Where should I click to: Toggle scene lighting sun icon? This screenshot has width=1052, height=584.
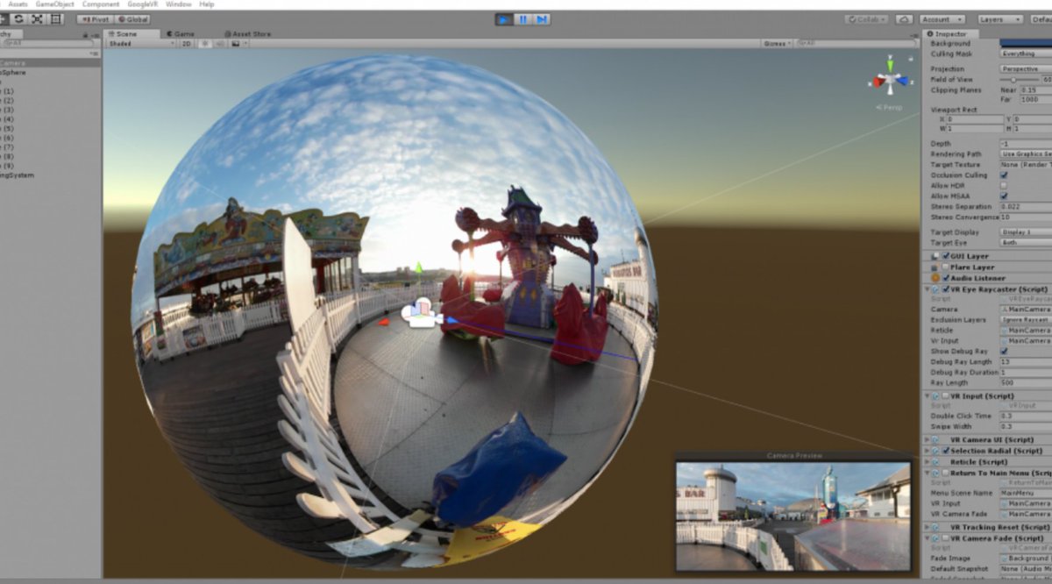tap(204, 43)
